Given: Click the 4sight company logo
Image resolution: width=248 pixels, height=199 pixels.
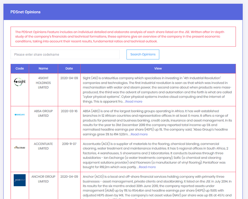Looking at the screenshot, I should [20, 82].
